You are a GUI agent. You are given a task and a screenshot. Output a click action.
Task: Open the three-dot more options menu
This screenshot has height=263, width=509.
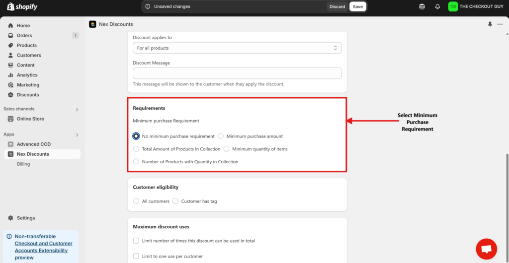(500, 24)
